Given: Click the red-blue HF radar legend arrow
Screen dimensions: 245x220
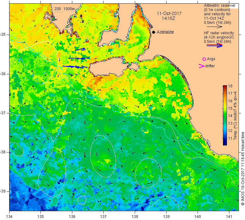Looking at the screenshot, I should [x=214, y=45].
